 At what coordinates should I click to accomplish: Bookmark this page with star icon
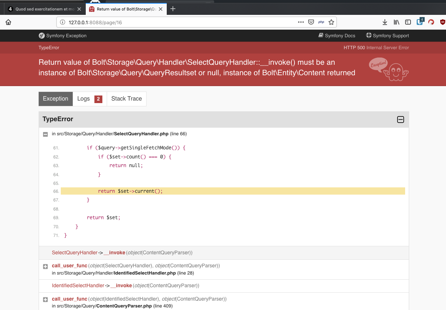click(331, 22)
